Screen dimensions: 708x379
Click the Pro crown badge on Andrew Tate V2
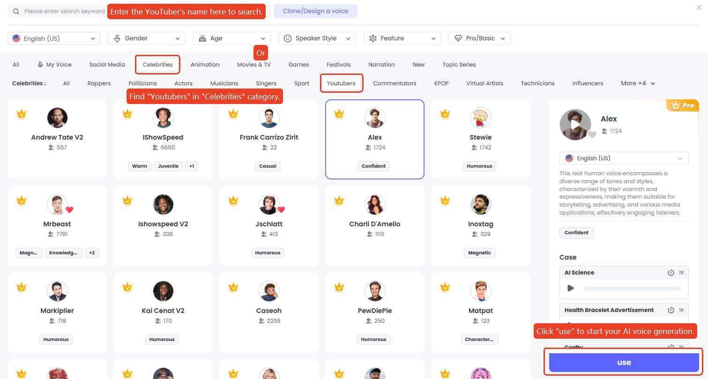click(22, 113)
